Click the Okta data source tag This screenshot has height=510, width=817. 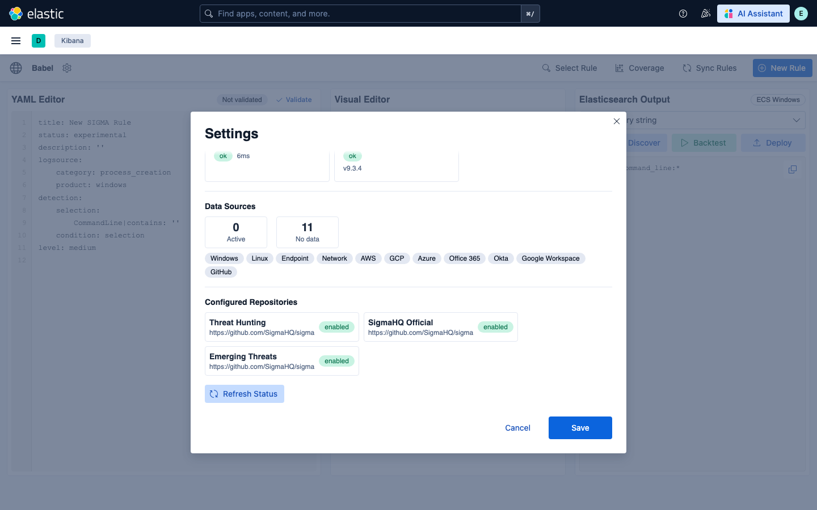501,258
